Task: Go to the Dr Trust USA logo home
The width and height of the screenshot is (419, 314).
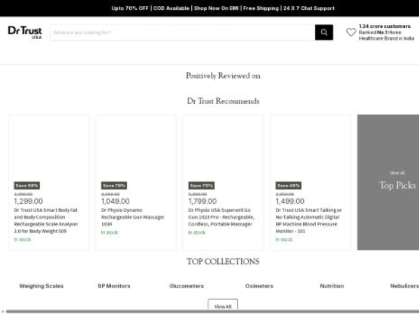Action: point(25,32)
